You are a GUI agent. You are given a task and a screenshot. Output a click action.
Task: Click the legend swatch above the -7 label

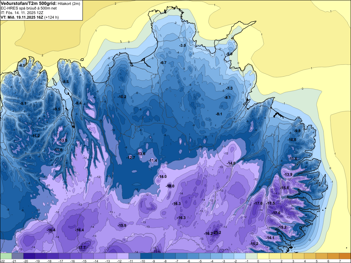point(181,256)
